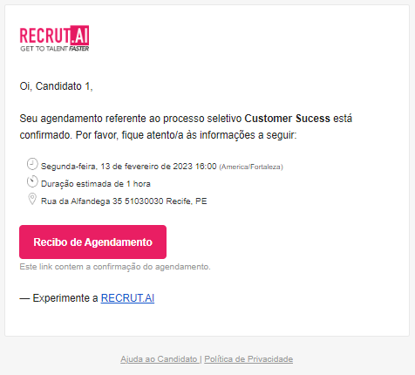Click the note below the pink button
Screen dimensions: 415x375
click(x=115, y=267)
